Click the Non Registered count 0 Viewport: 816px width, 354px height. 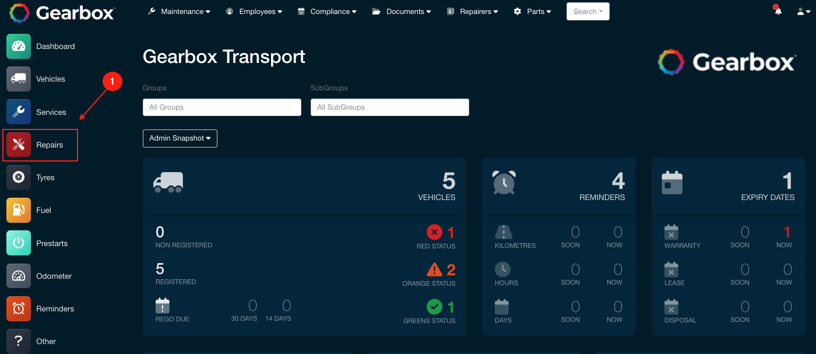(160, 232)
